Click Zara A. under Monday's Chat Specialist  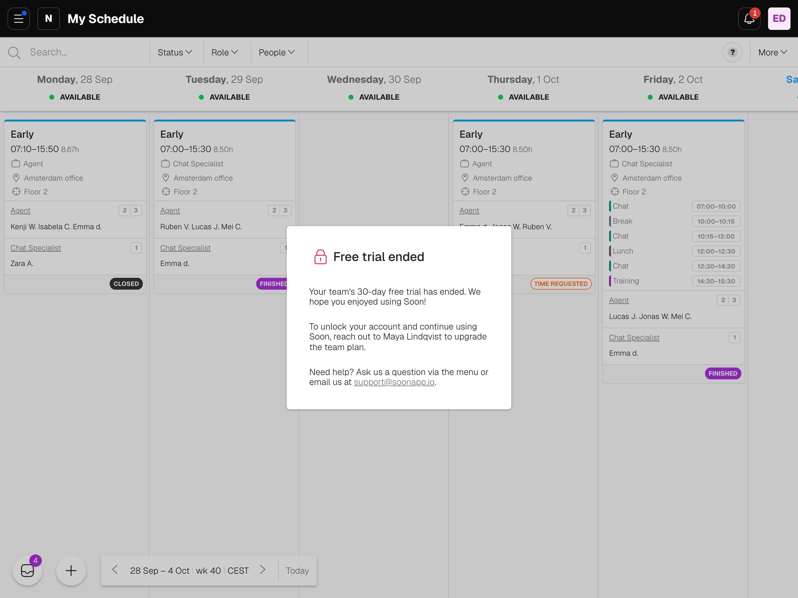pyautogui.click(x=22, y=263)
